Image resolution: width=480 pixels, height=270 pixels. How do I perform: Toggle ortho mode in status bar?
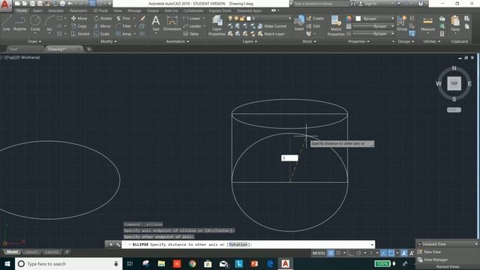pyautogui.click(x=351, y=253)
